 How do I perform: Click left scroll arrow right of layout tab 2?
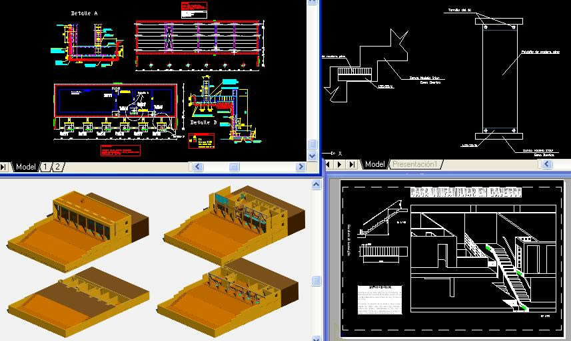click(197, 167)
